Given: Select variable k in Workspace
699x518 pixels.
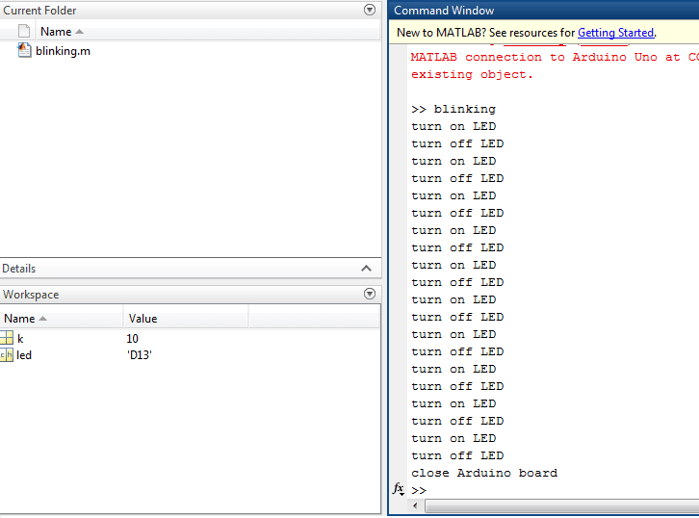Looking at the screenshot, I should [20, 339].
